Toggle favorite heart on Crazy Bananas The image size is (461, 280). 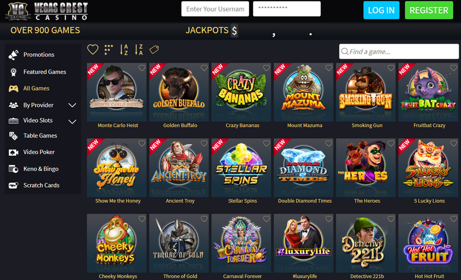(x=266, y=68)
